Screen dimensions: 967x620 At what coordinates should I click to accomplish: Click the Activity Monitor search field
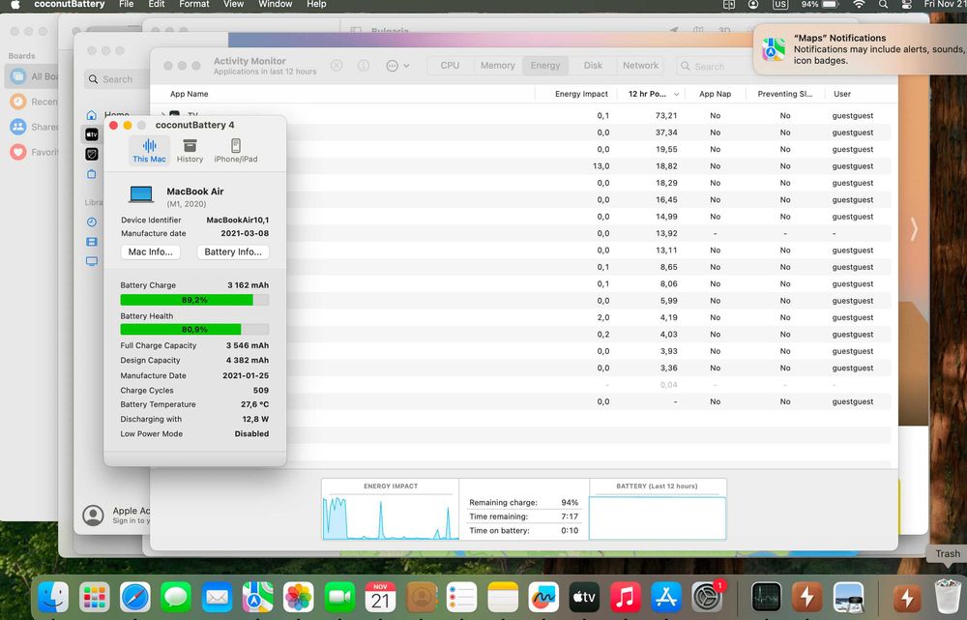pos(716,66)
